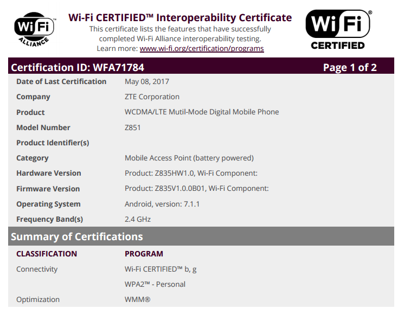Select Certification ID: WFA71784 text
This screenshot has height=315, width=404.
pyautogui.click(x=78, y=67)
